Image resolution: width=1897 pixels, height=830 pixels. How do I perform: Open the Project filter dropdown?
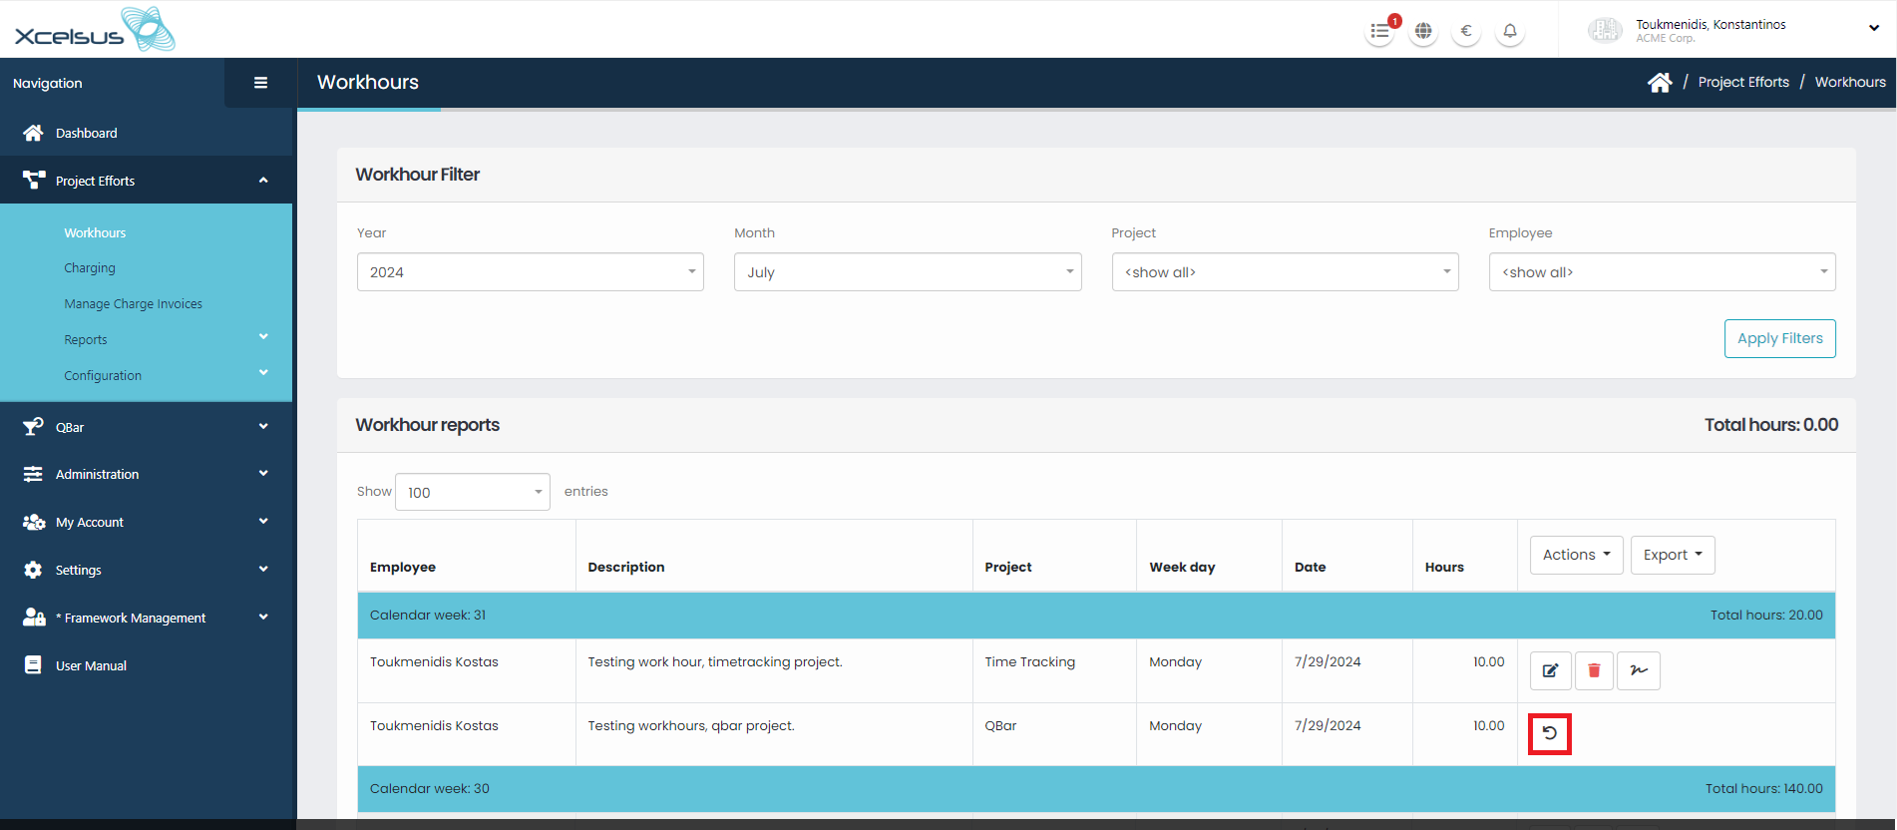point(1285,272)
